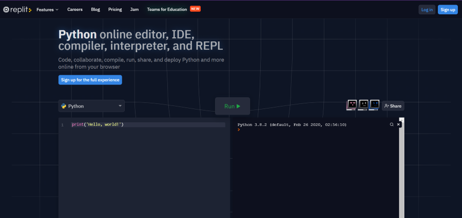Click the Log in button
462x218 pixels.
pyautogui.click(x=427, y=10)
